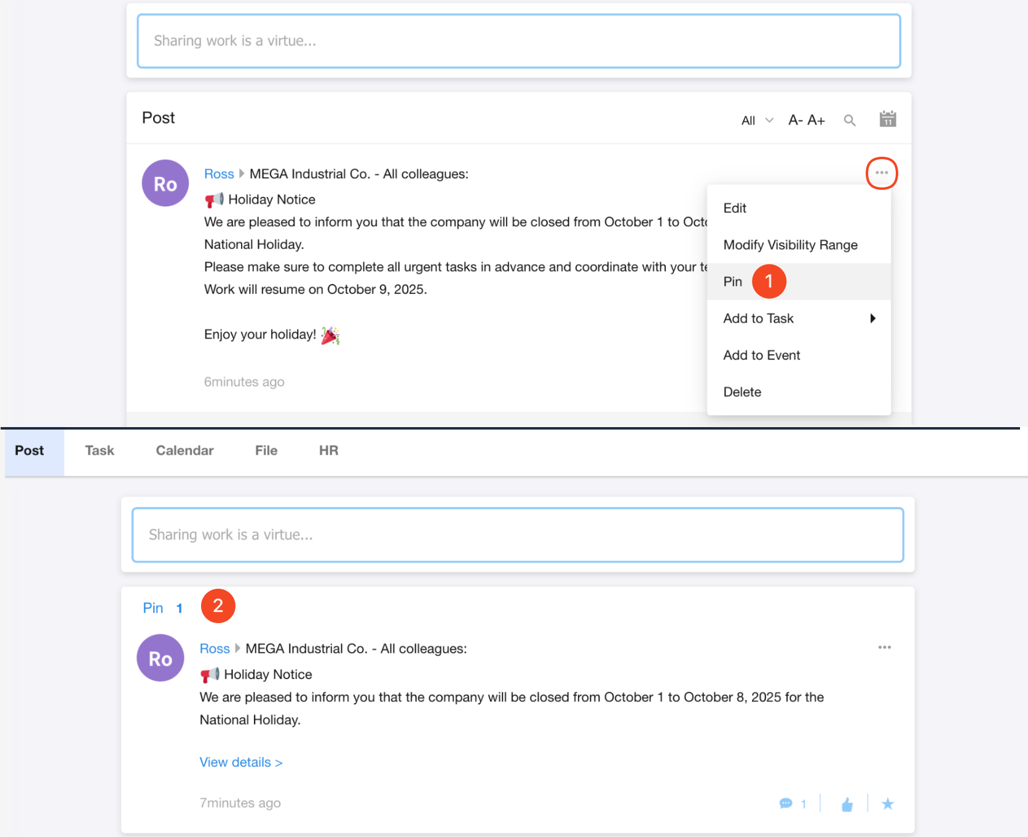Click the A+ increase font size control
Screen dimensions: 1028x837
pos(816,120)
